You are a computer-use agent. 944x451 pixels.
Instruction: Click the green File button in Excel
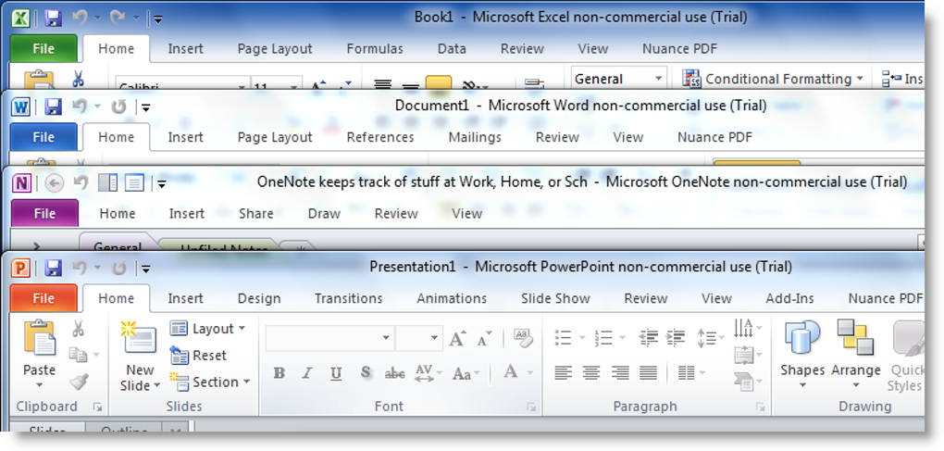tap(43, 49)
